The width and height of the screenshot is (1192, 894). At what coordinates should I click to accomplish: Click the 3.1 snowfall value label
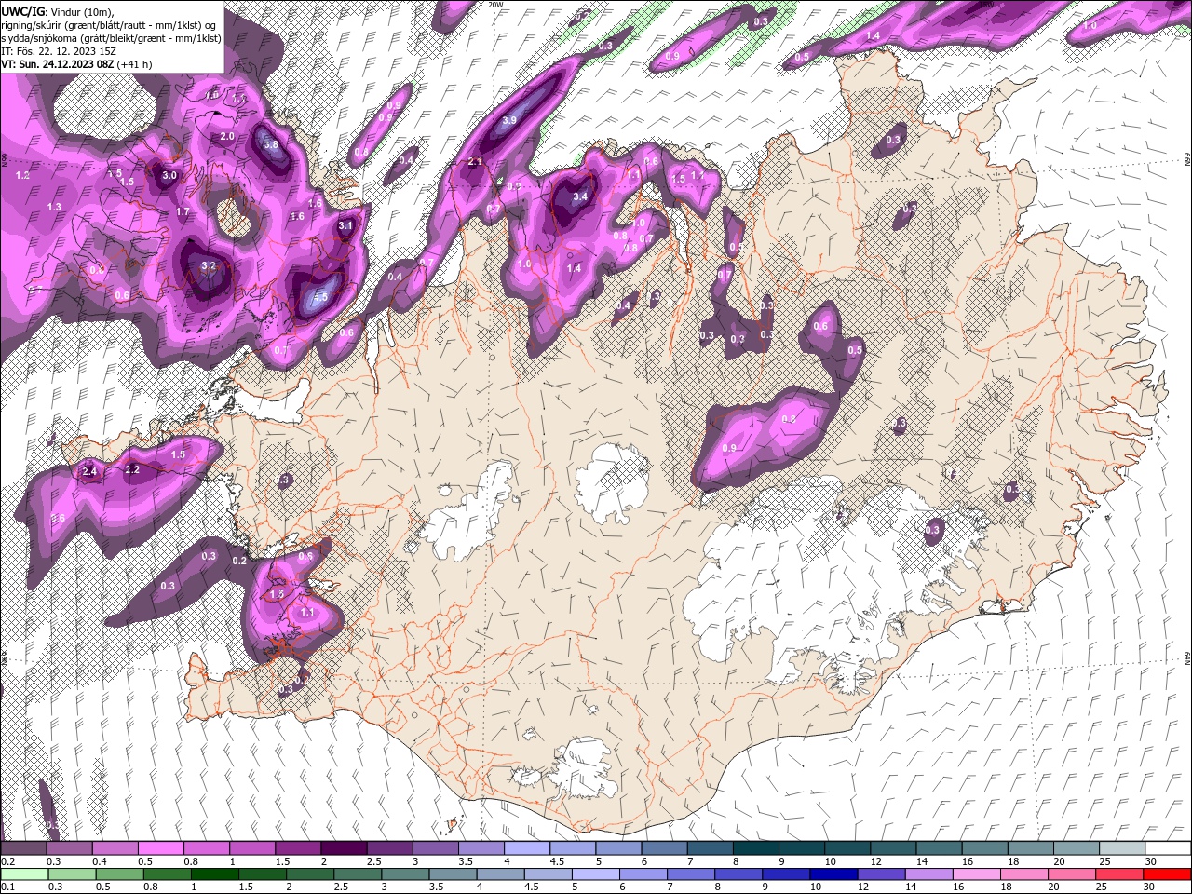pos(345,225)
